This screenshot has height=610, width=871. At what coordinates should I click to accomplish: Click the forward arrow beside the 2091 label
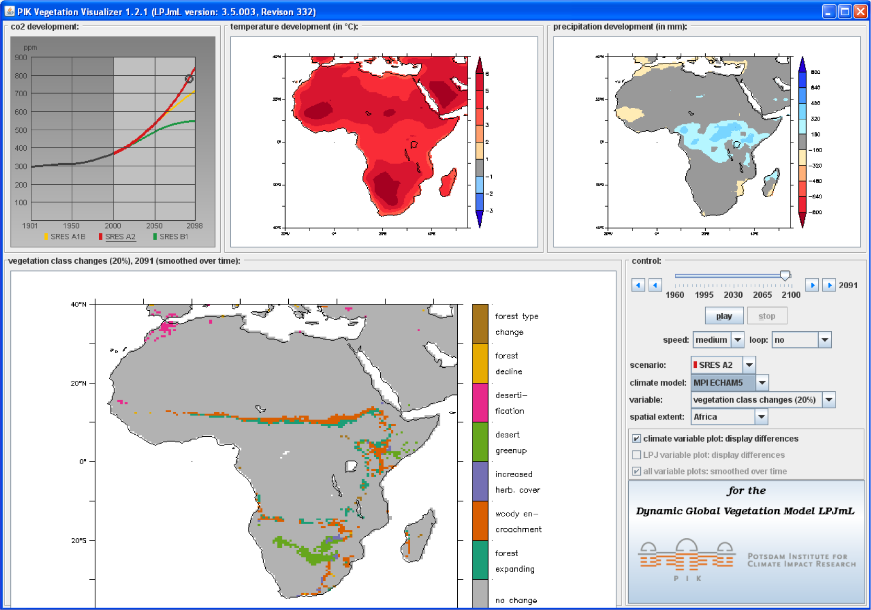[829, 285]
